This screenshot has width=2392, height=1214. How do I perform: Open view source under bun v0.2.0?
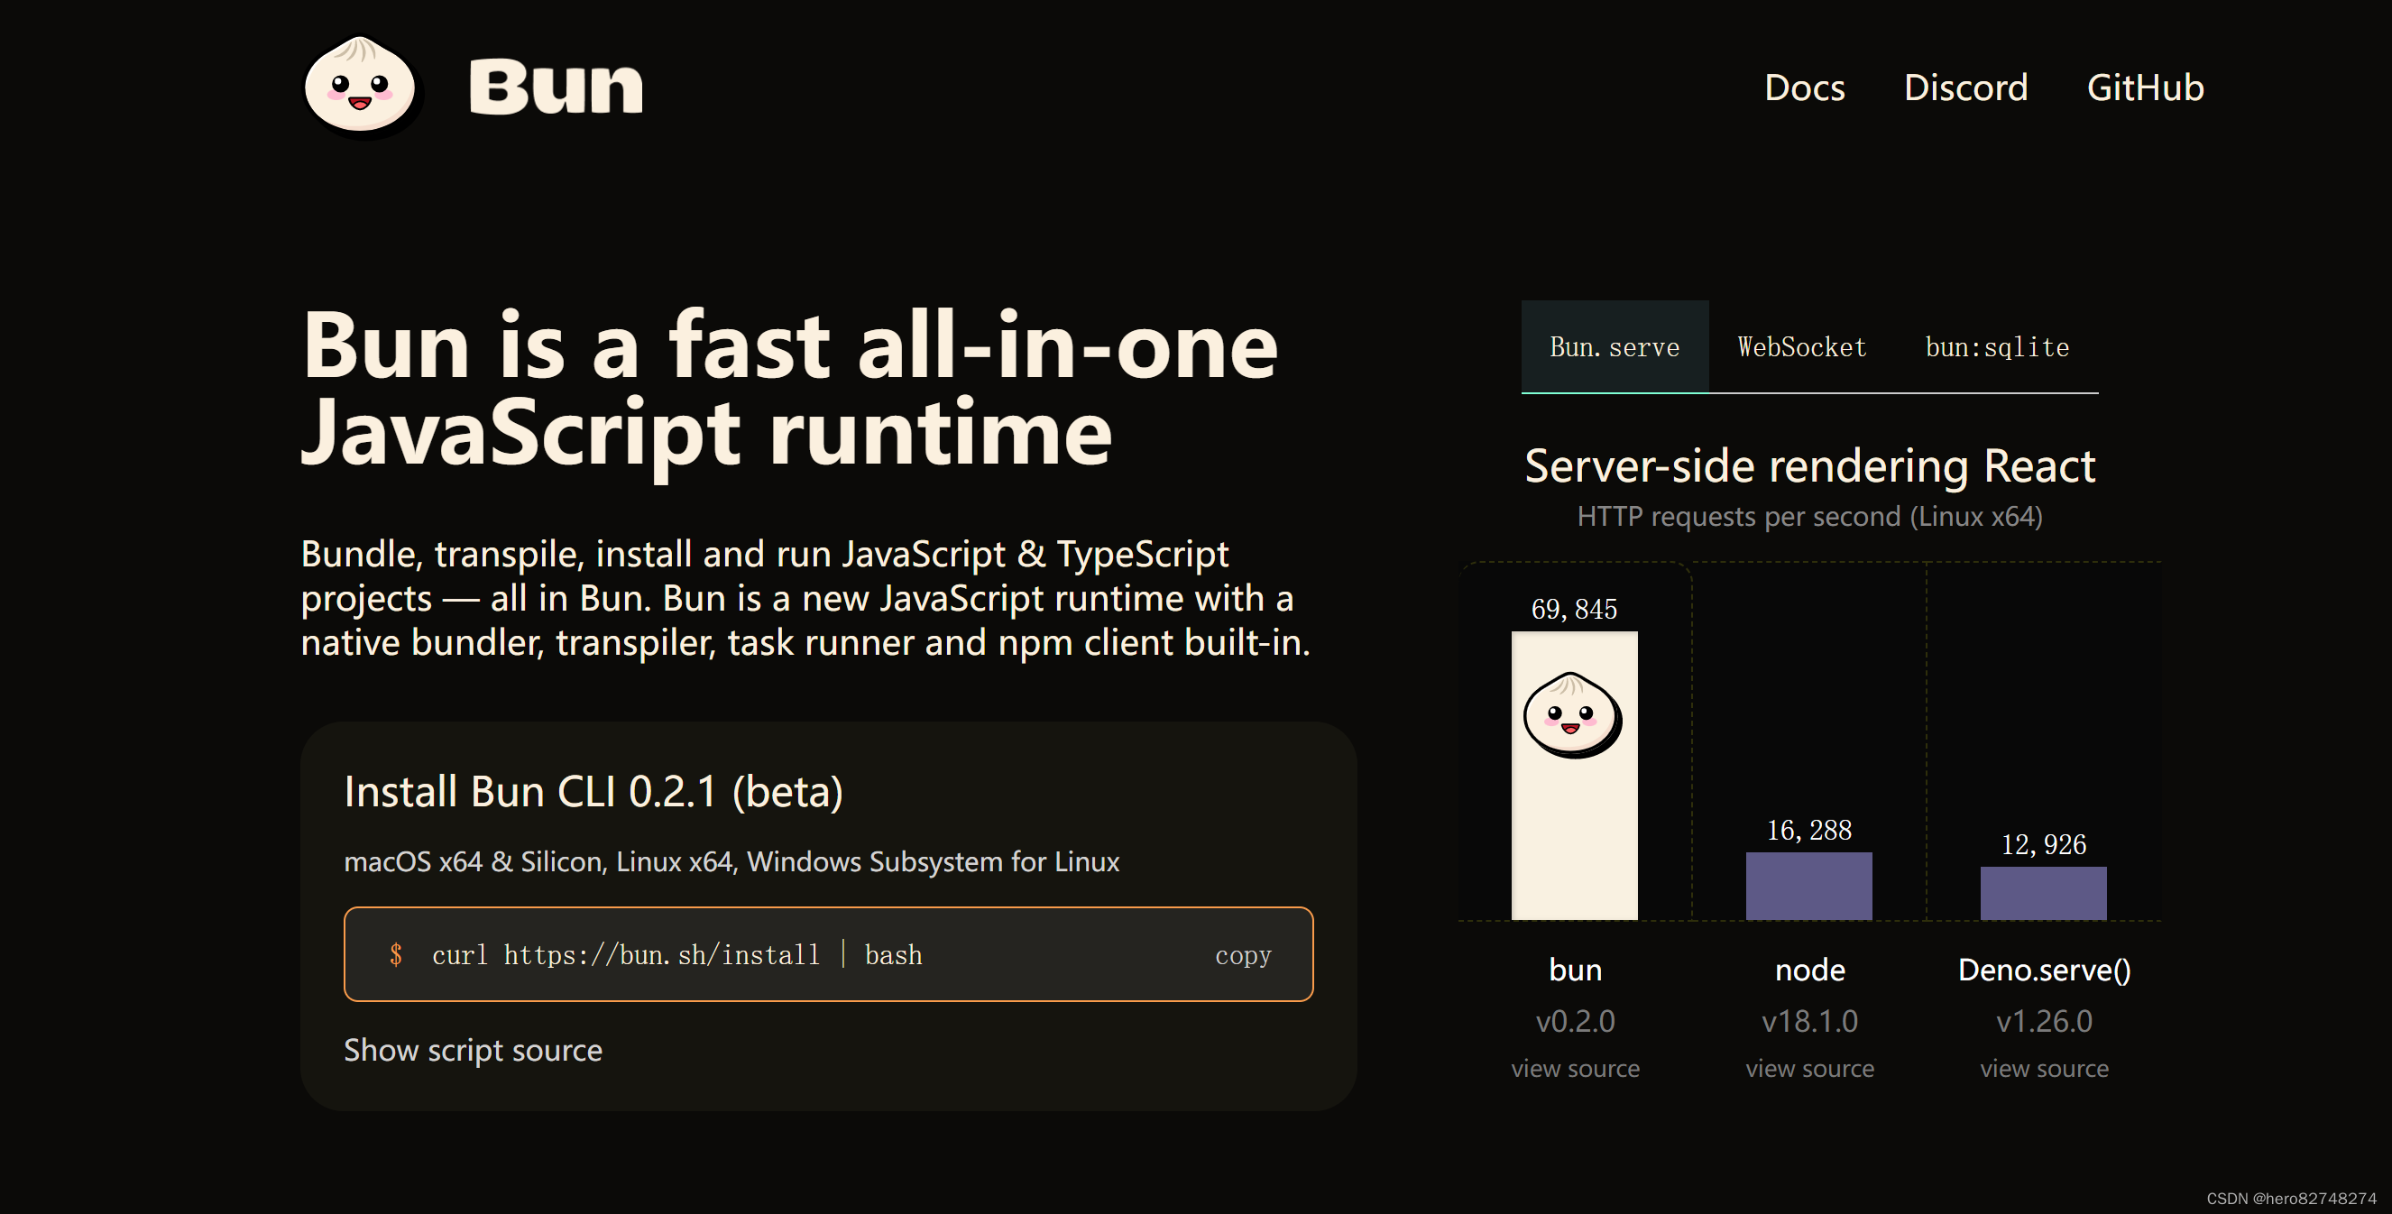1575,1068
